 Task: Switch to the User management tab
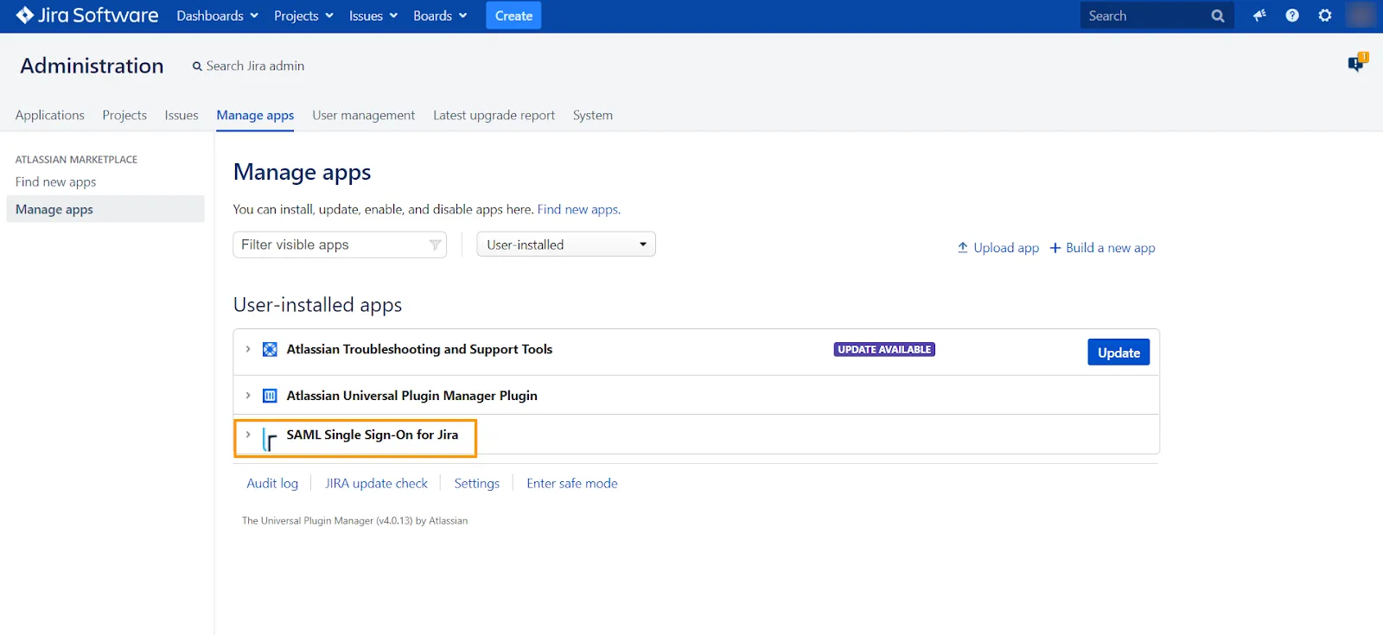click(363, 115)
